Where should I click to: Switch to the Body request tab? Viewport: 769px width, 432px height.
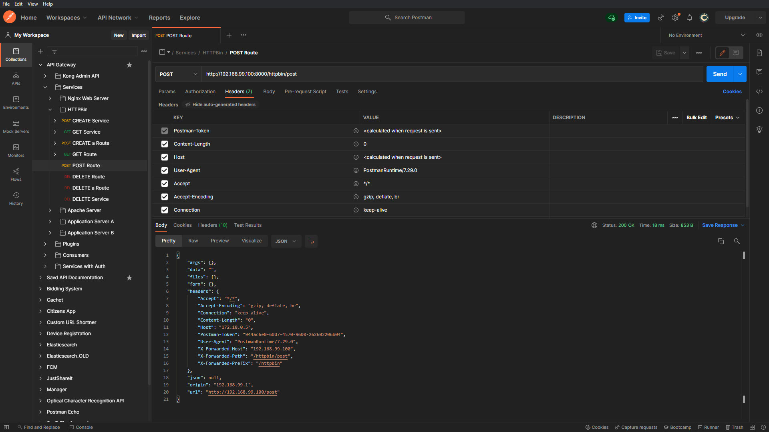269,92
